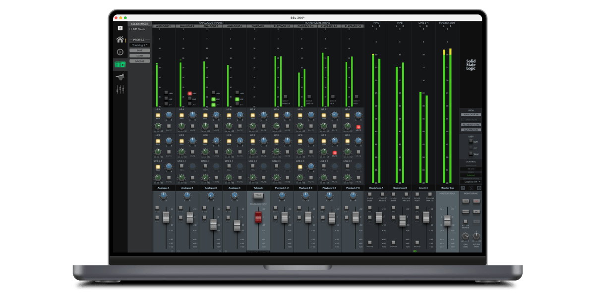Expand the Follow Mix 1-2 option on Headphone A
The image size is (595, 297).
click(x=382, y=194)
